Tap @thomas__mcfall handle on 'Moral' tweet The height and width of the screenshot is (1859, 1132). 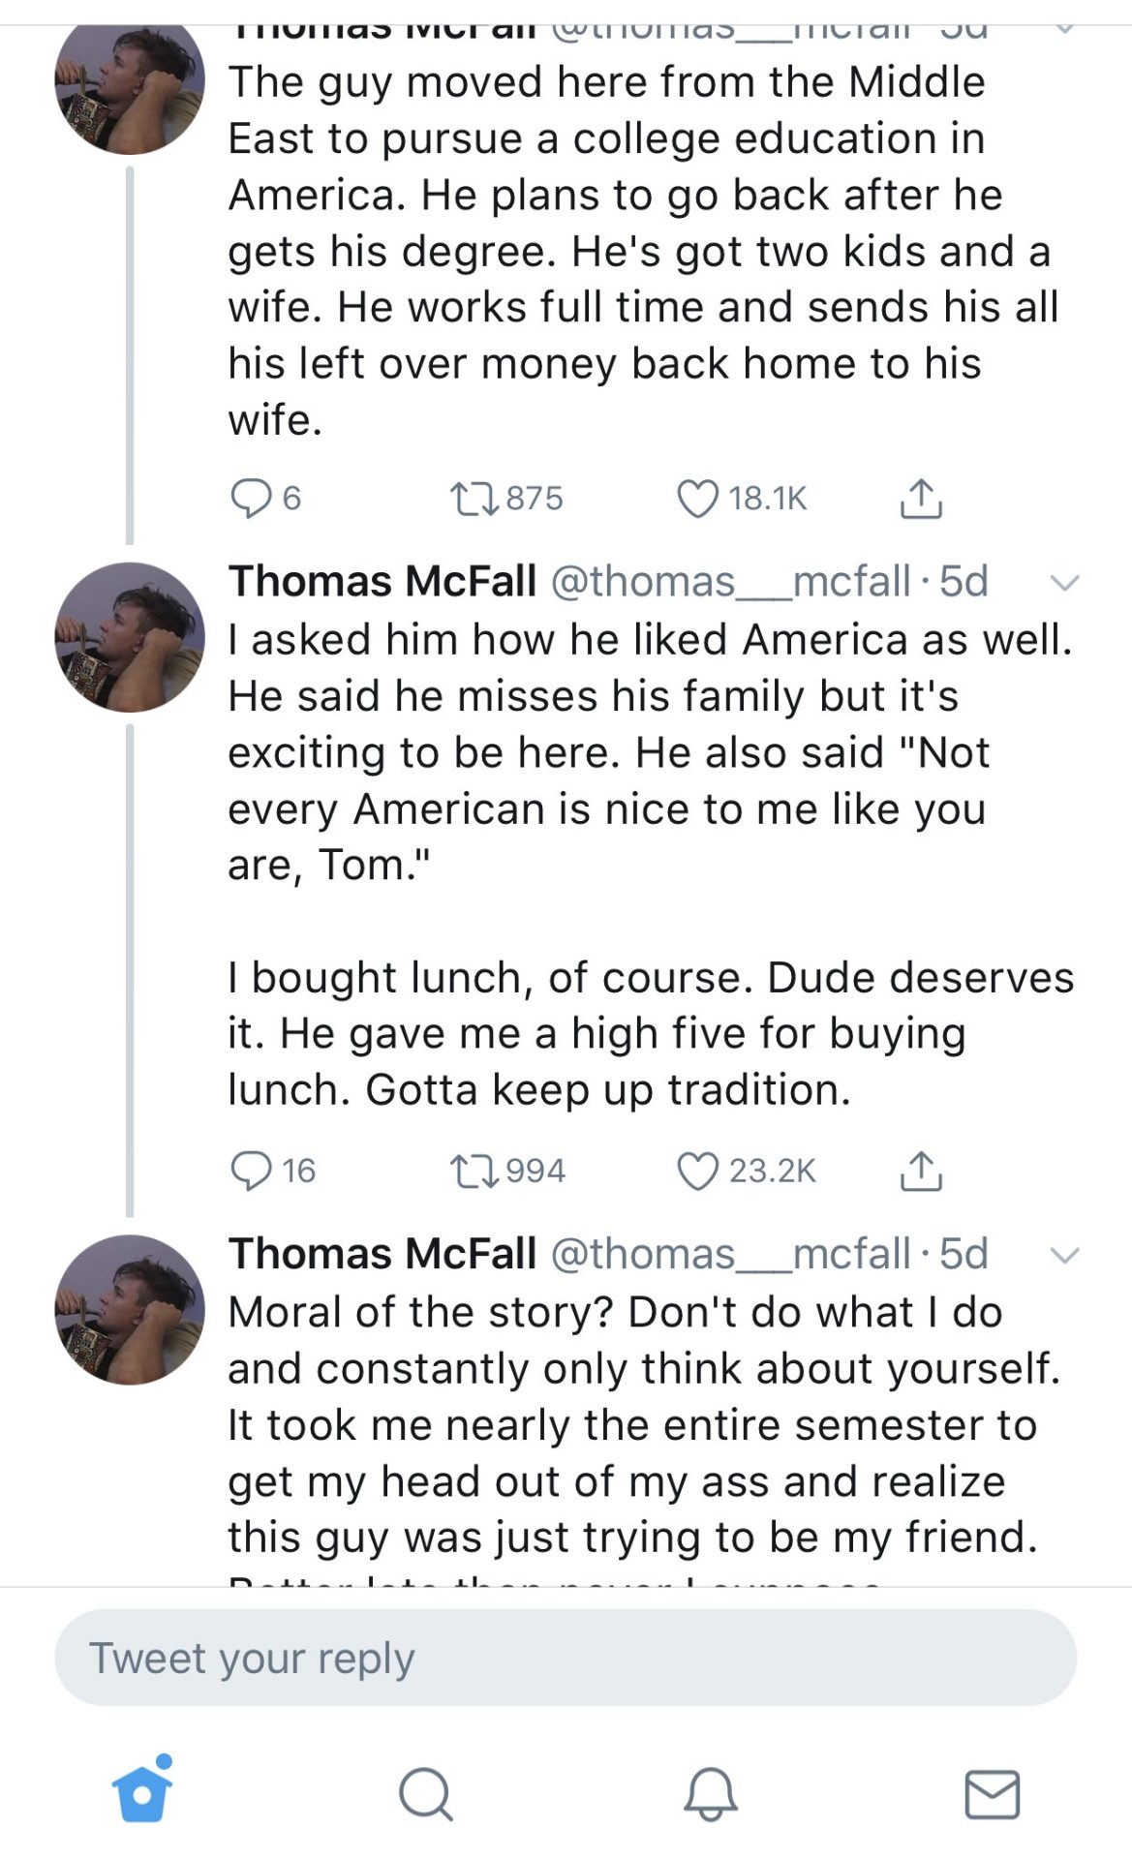tap(730, 1254)
